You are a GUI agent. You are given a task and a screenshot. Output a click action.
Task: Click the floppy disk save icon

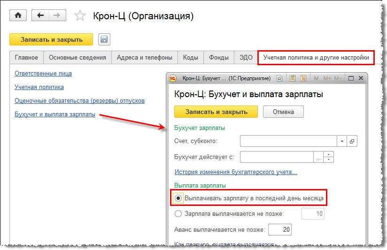pyautogui.click(x=104, y=39)
